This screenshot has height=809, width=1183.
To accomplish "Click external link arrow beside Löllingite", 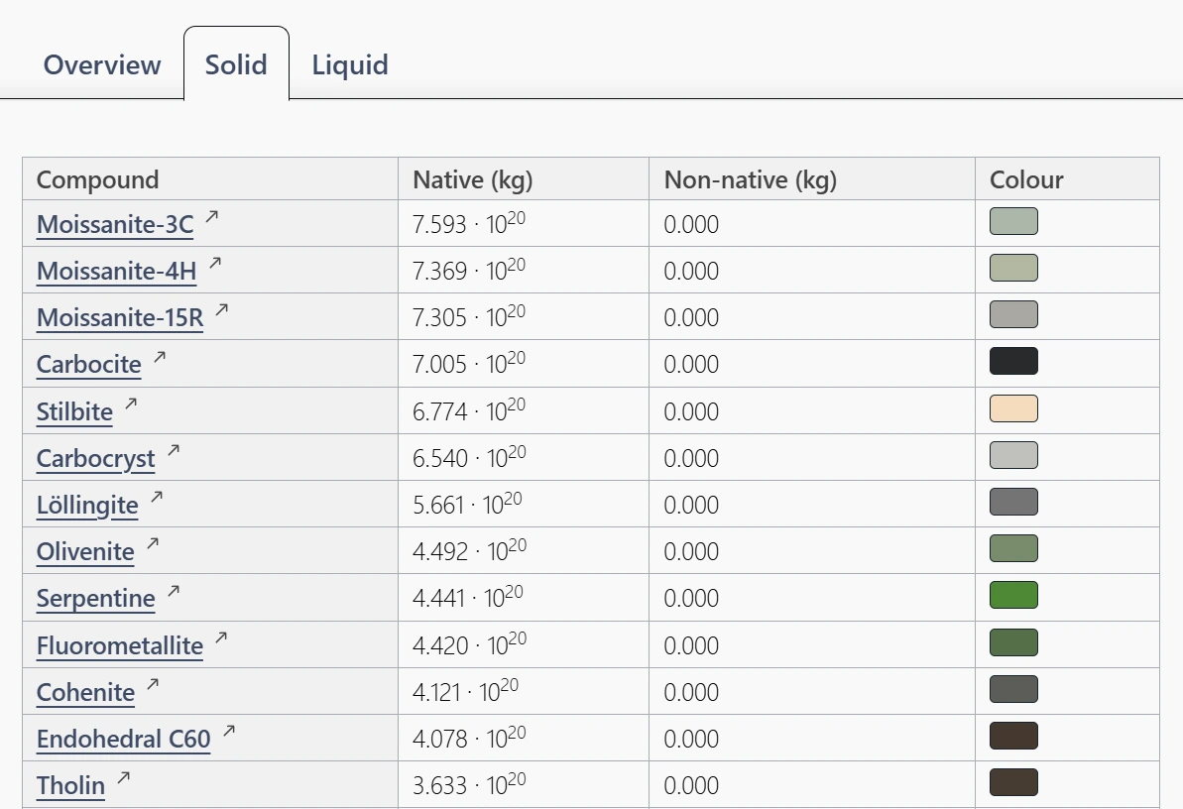I will pos(157,498).
